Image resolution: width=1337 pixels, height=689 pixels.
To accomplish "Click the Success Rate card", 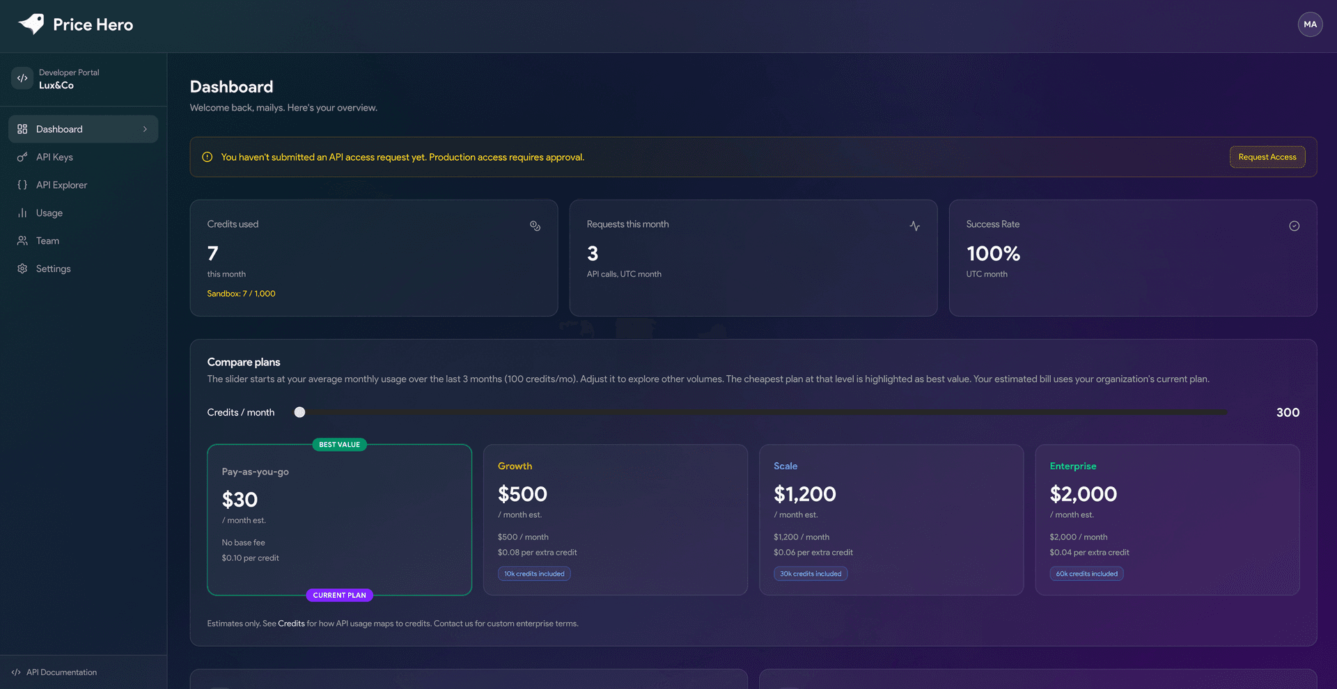I will (x=1133, y=258).
